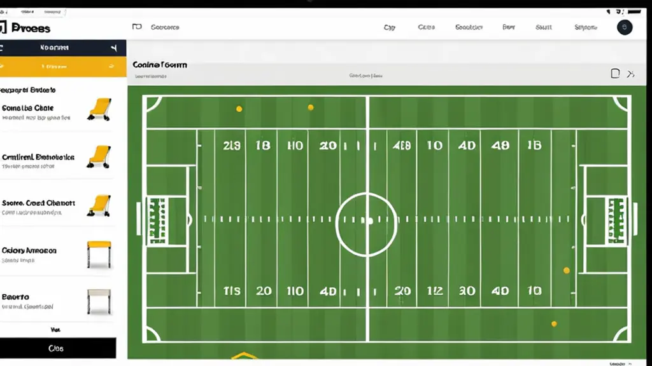Click the Ssore, Coed Chanort item title
652x366 pixels.
[x=38, y=203]
